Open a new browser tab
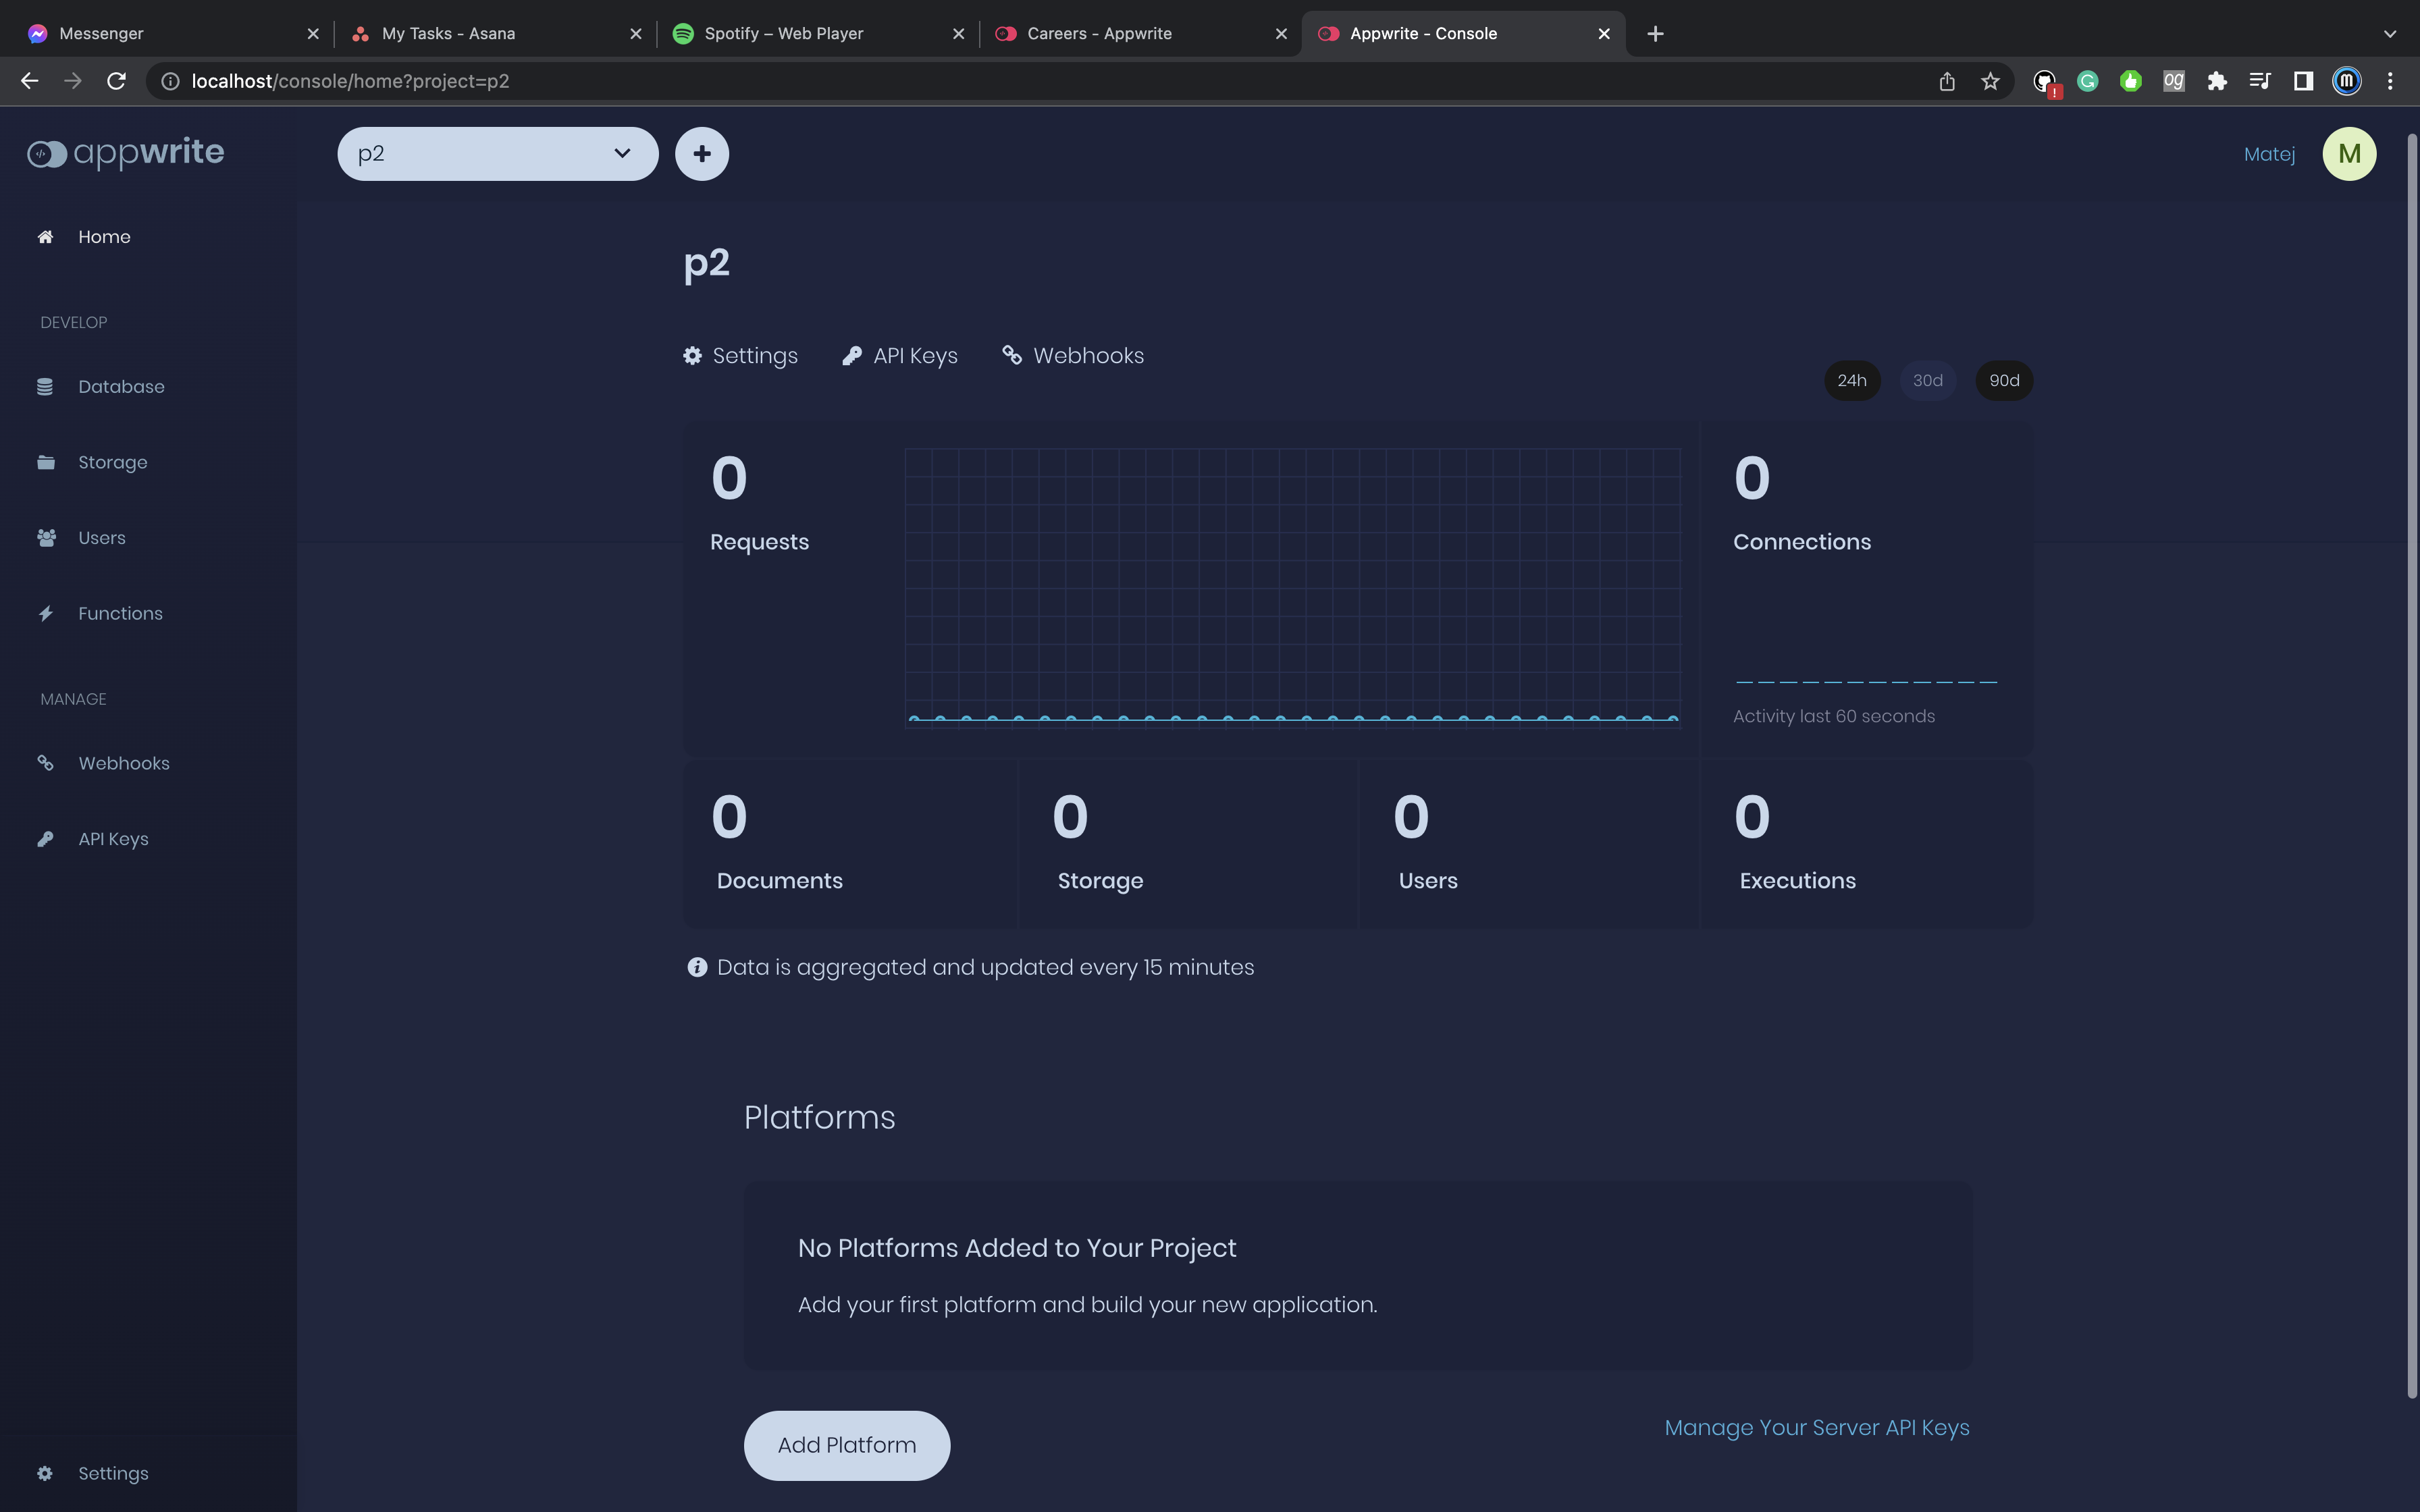Image resolution: width=2420 pixels, height=1512 pixels. pos(1655,34)
